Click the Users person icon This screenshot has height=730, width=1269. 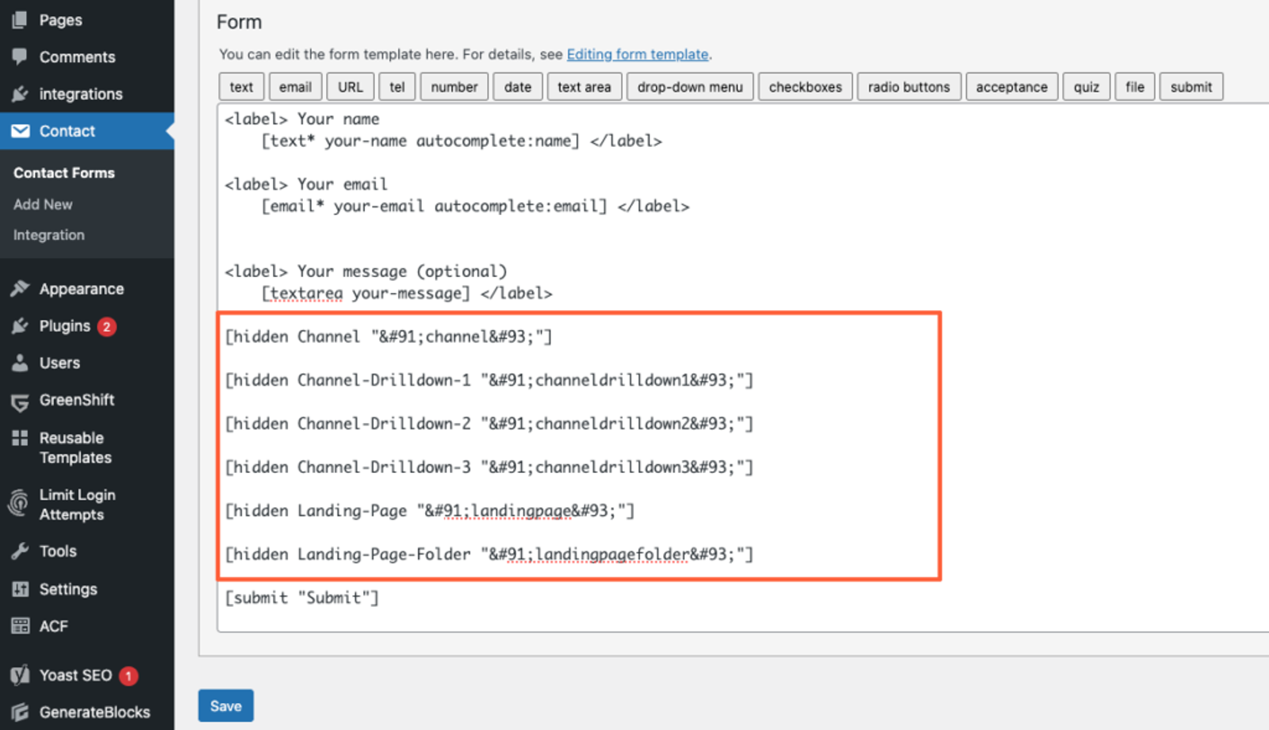point(20,363)
